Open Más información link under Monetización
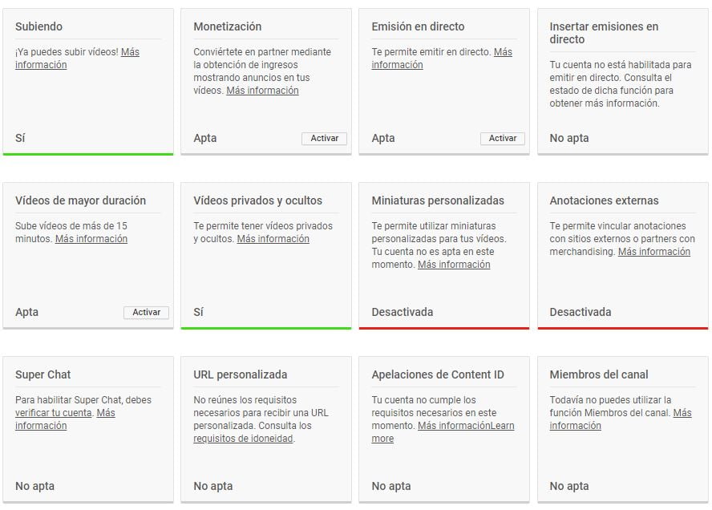 click(x=262, y=91)
